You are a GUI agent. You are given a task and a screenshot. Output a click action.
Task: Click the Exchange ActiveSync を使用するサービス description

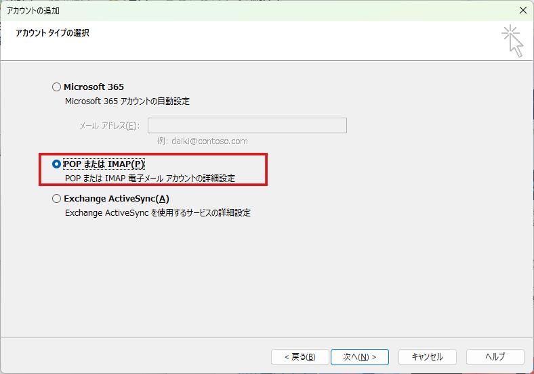coord(157,213)
